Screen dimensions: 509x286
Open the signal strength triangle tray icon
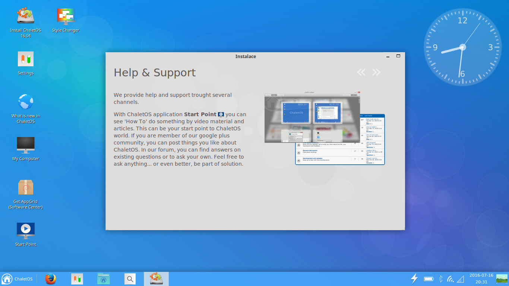[461, 279]
